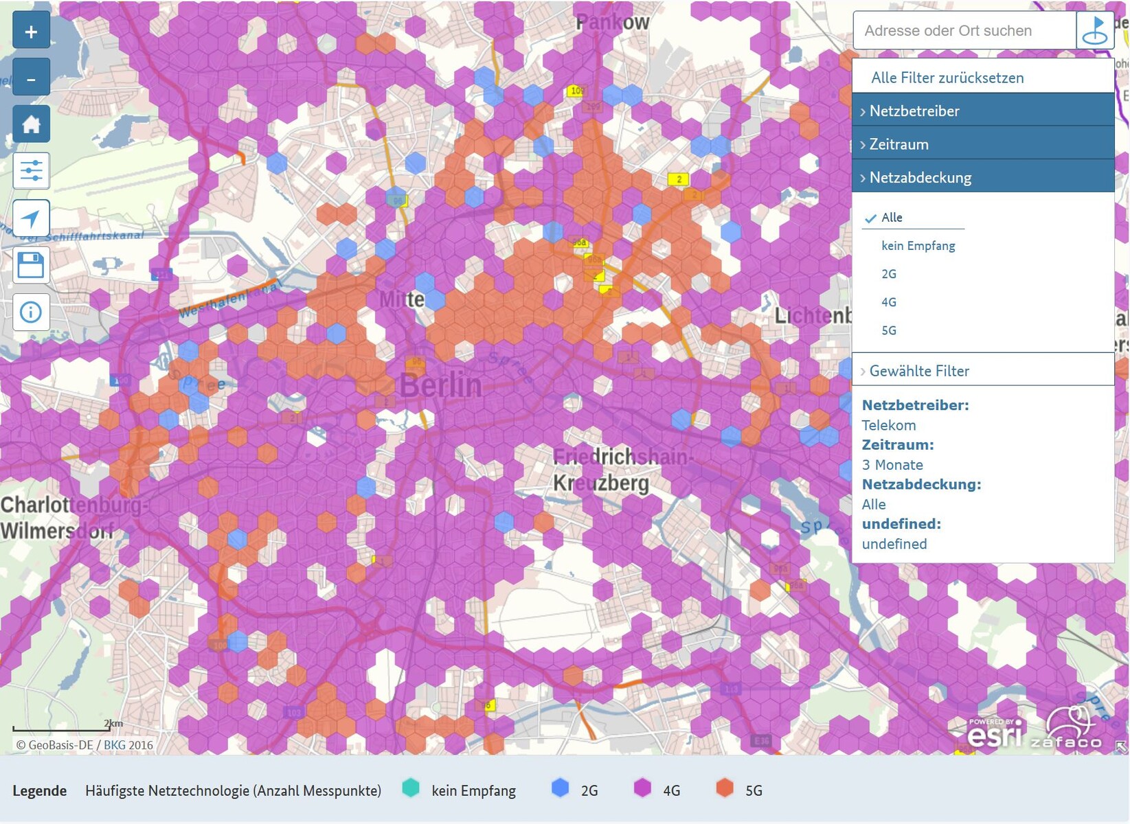The height and width of the screenshot is (824, 1130).
Task: Return map to home extent
Action: pyautogui.click(x=31, y=124)
